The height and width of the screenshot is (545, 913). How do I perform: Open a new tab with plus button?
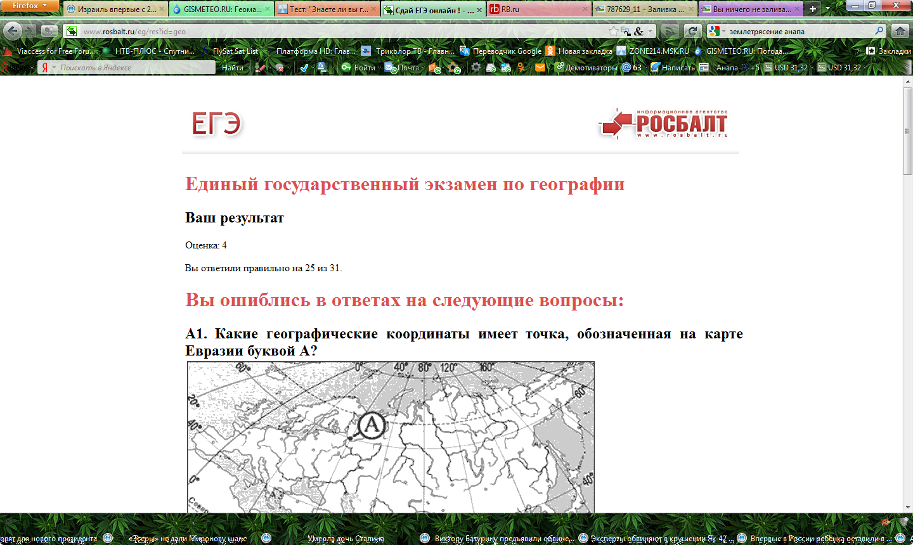click(813, 10)
